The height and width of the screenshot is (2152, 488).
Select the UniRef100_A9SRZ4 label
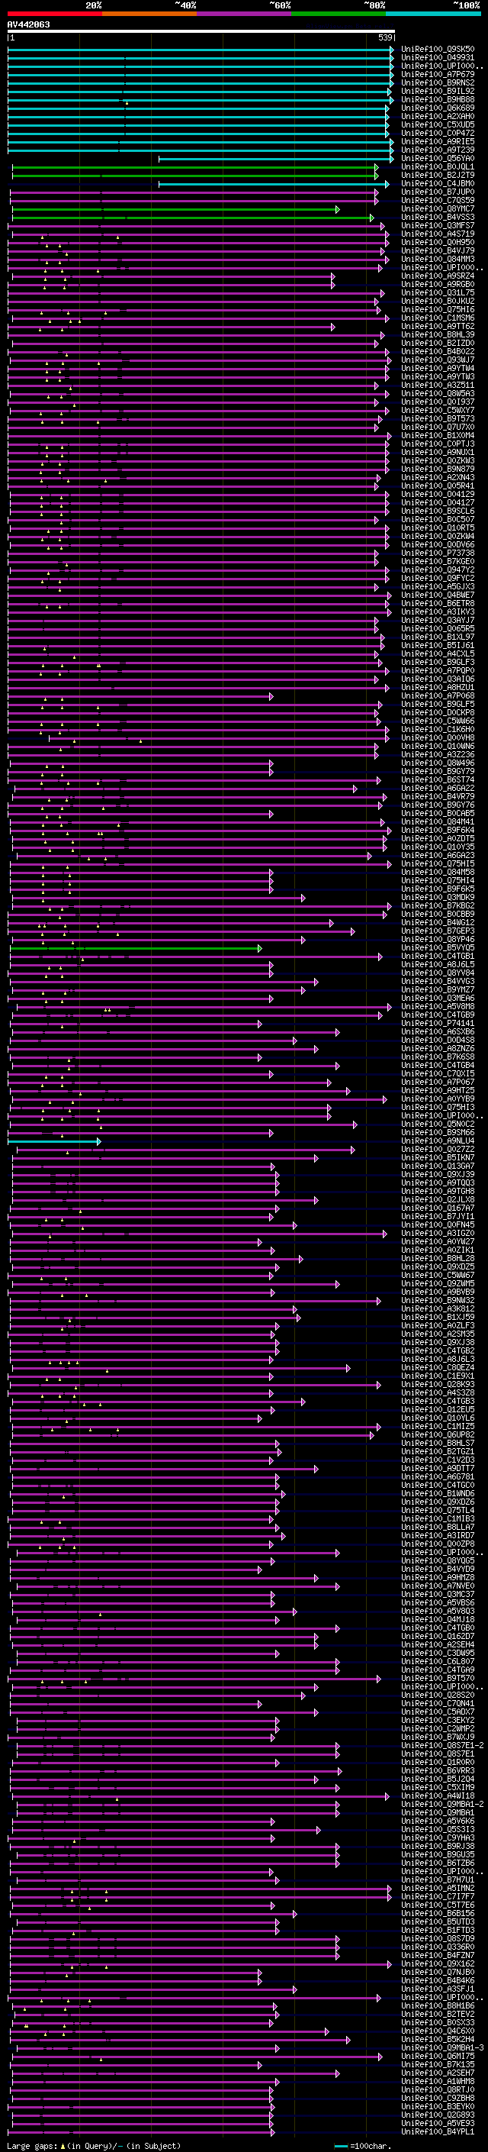(438, 276)
